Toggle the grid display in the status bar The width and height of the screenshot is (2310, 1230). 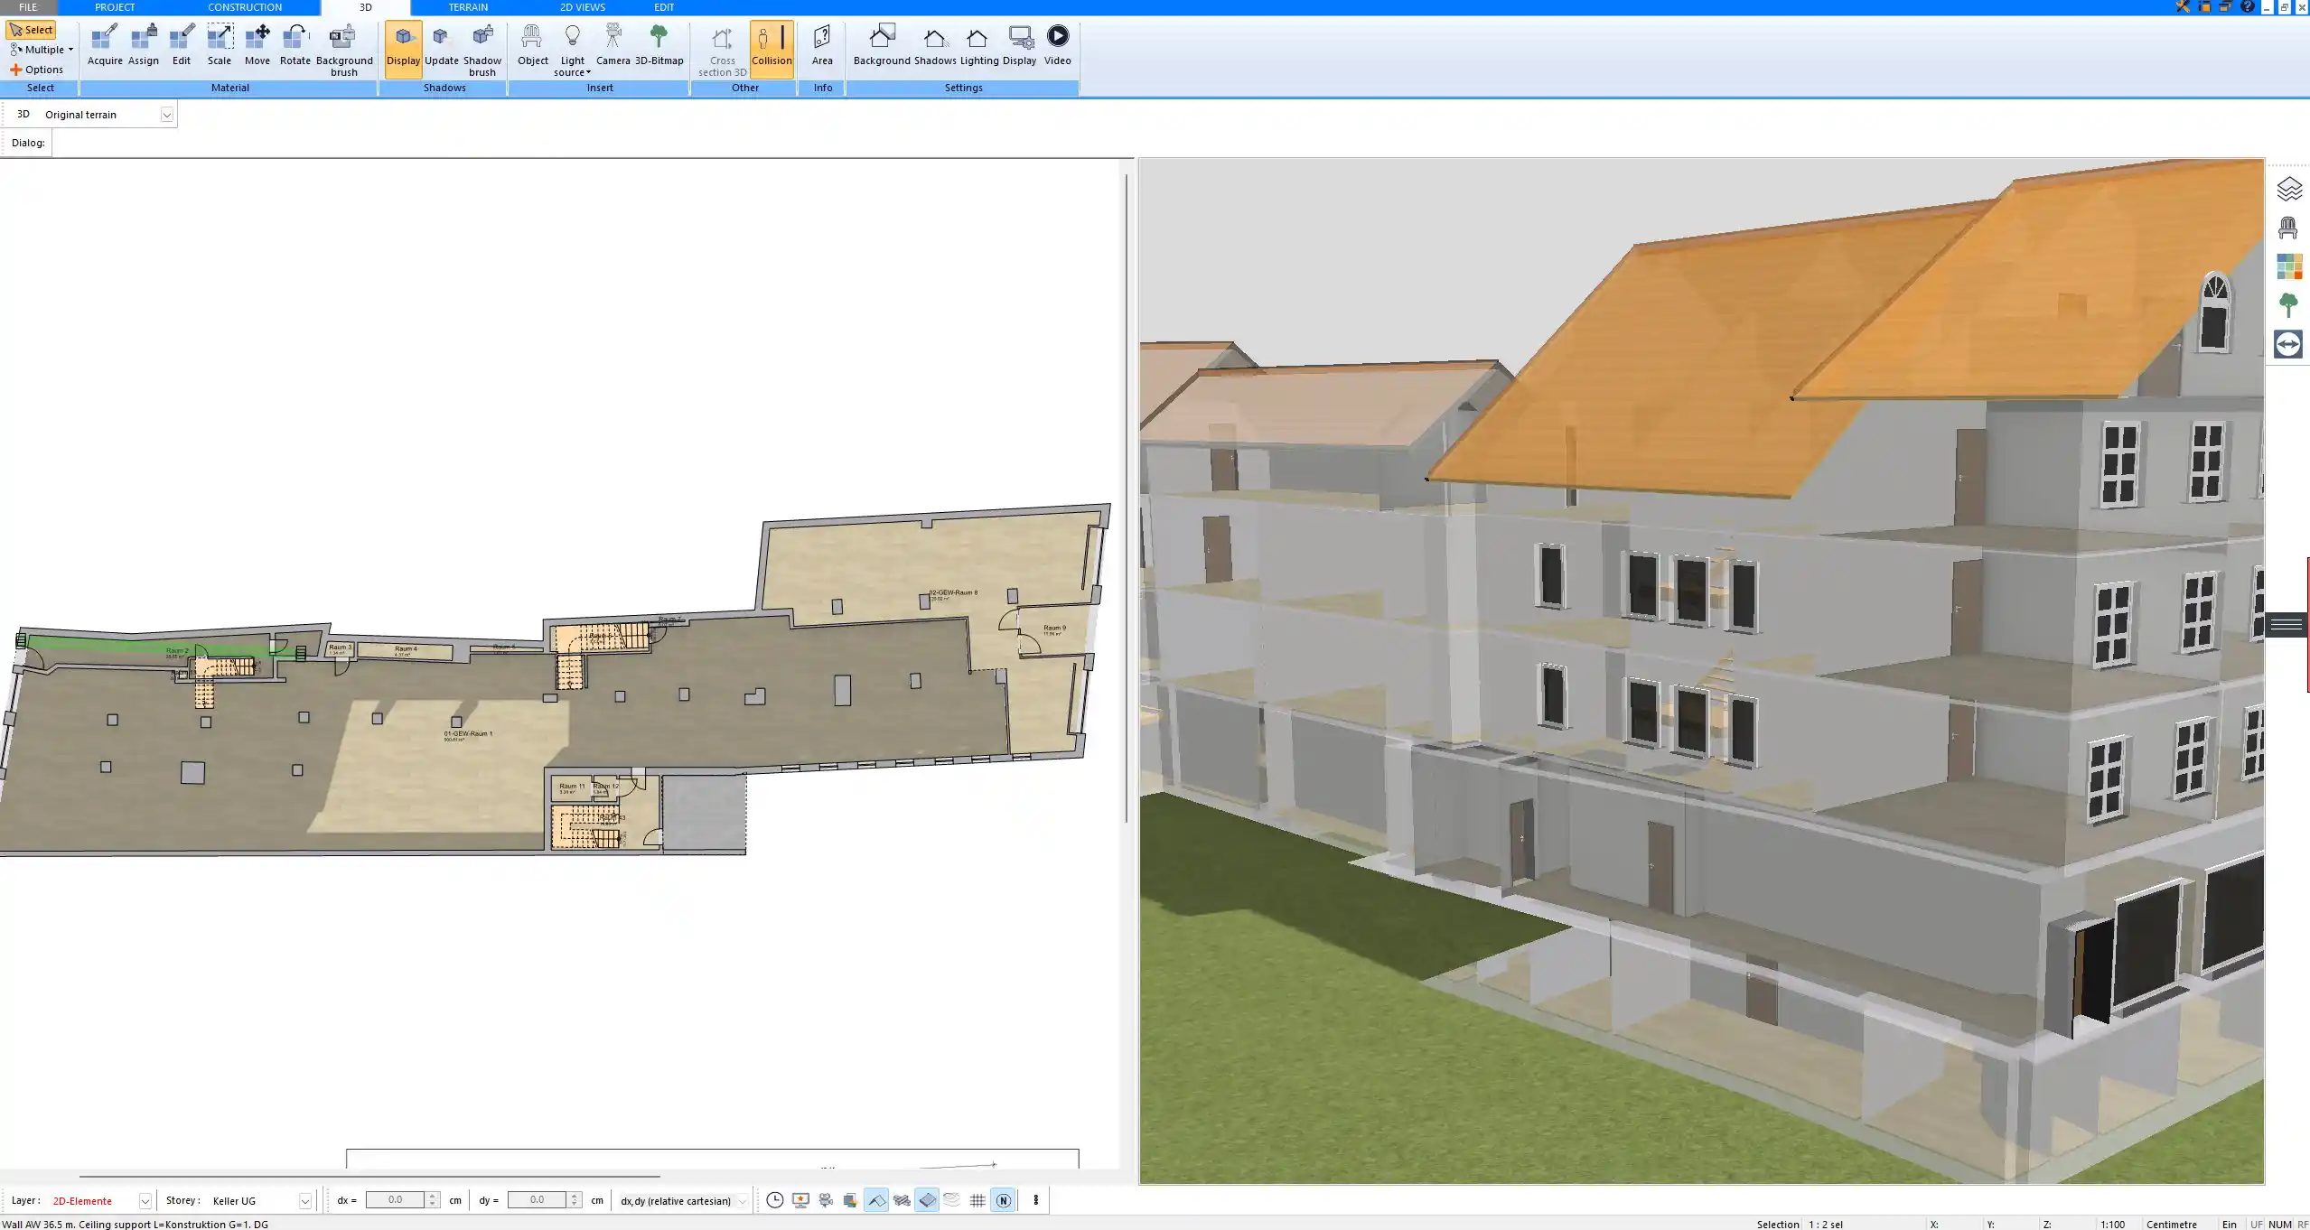pos(977,1200)
